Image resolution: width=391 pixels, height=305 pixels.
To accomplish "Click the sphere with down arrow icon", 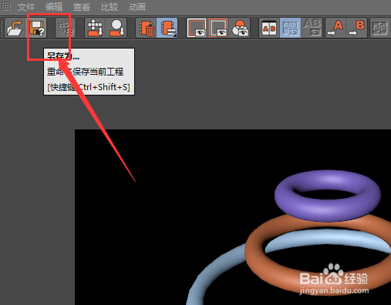I will tap(116, 28).
